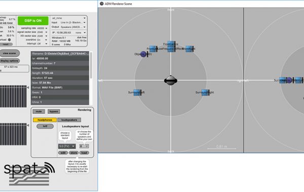The width and height of the screenshot is (304, 192).
Task: Click the ADM Renderer Scene window icon
Action: pos(102,4)
